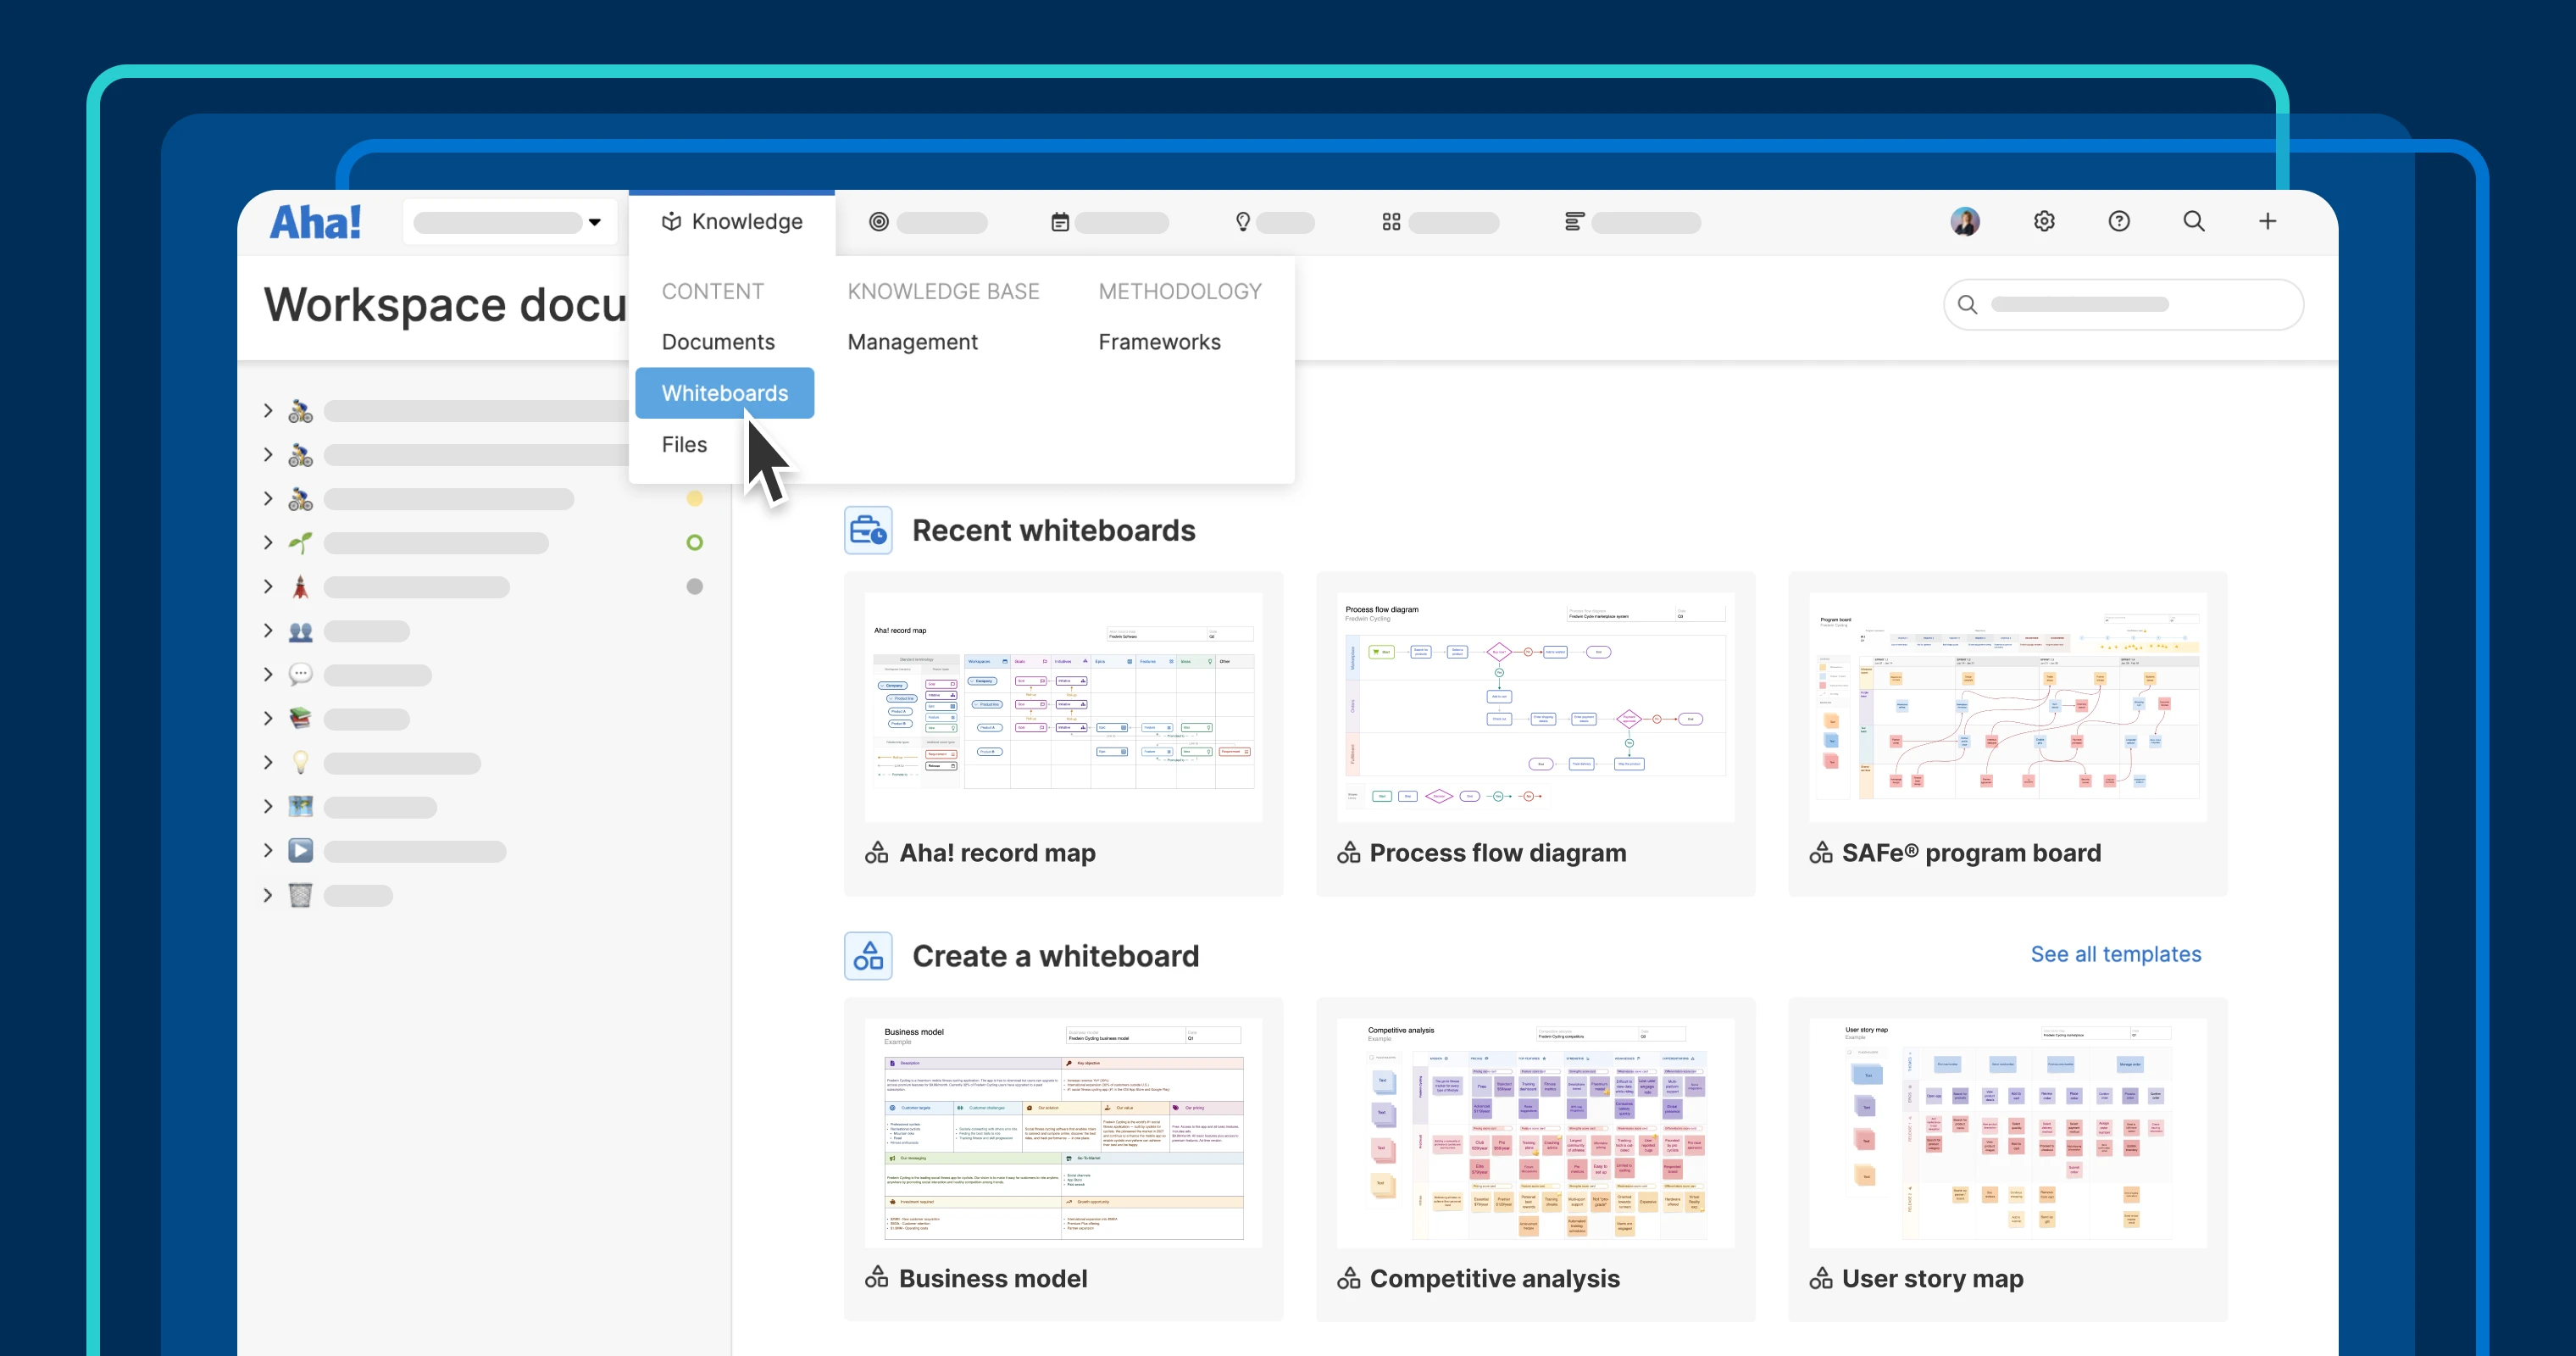
Task: Open the Process flow diagram thumbnail
Action: 1535,706
